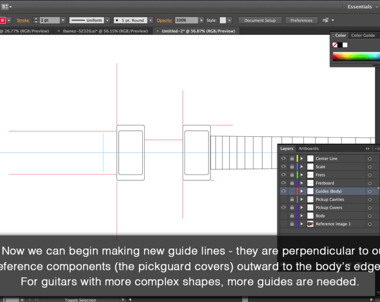Hide the Frets layer using eye icon
Screen dimensions: 380x302
284,175
